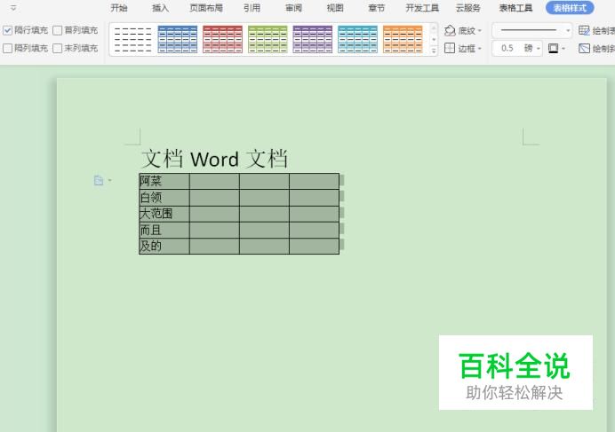
Task: Open the 章节 tab
Action: coord(377,8)
